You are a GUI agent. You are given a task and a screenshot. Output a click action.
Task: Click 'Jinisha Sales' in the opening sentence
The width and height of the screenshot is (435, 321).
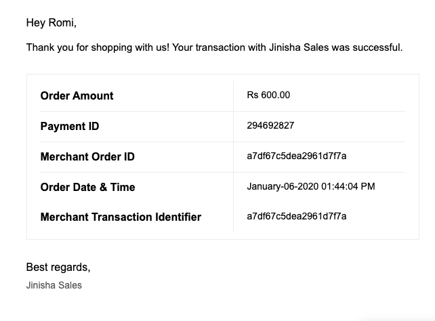coord(299,47)
